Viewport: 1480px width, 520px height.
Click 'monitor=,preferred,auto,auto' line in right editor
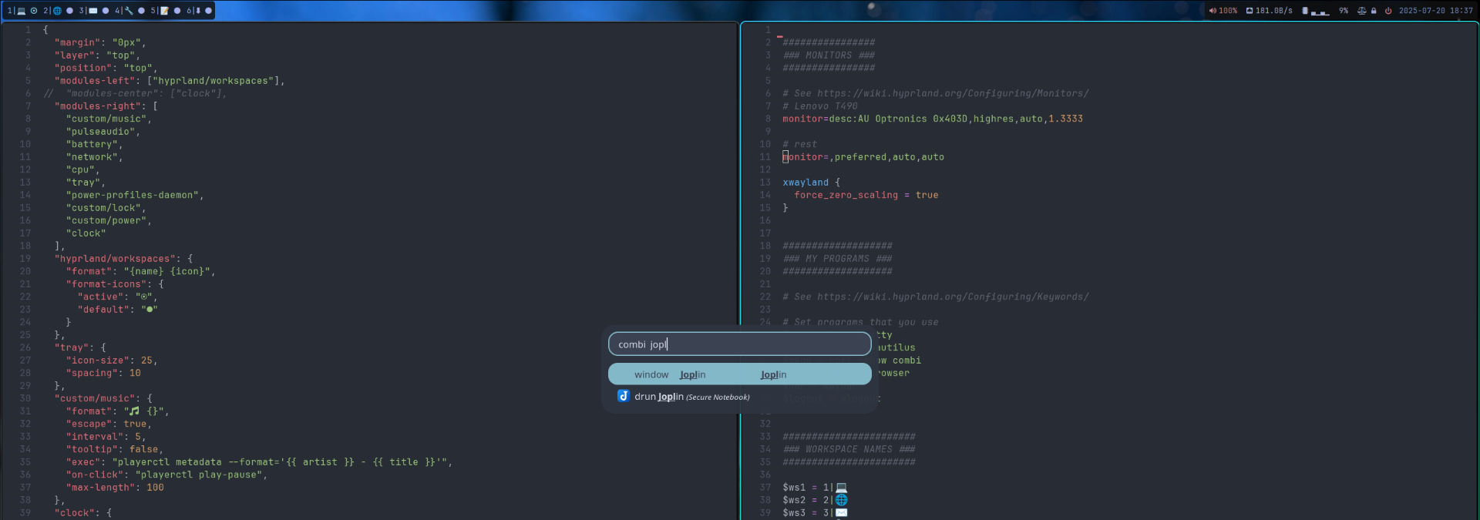point(863,157)
